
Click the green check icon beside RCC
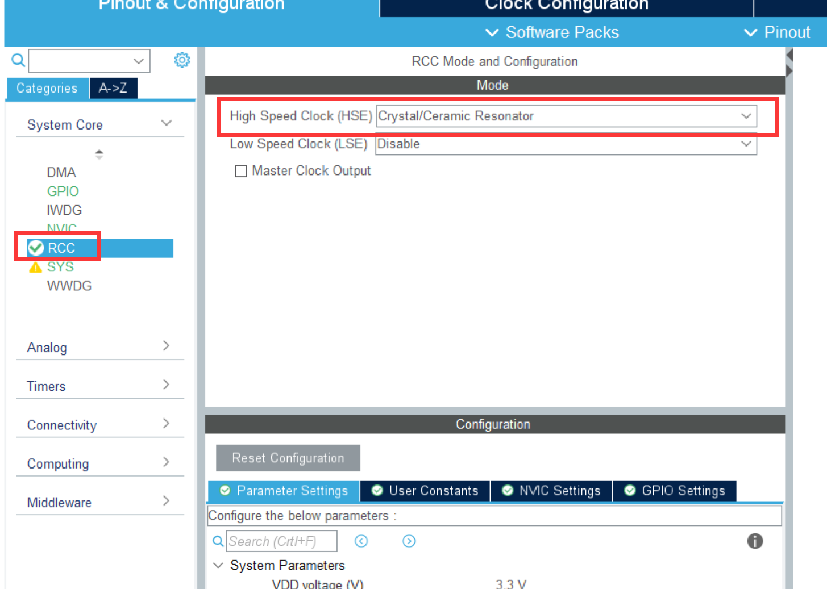[x=36, y=248]
